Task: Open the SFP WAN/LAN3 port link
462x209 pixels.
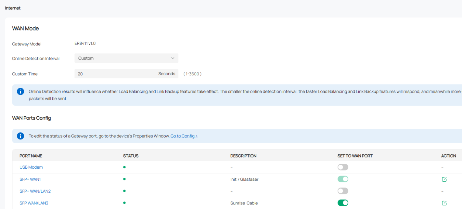Action: pos(34,203)
